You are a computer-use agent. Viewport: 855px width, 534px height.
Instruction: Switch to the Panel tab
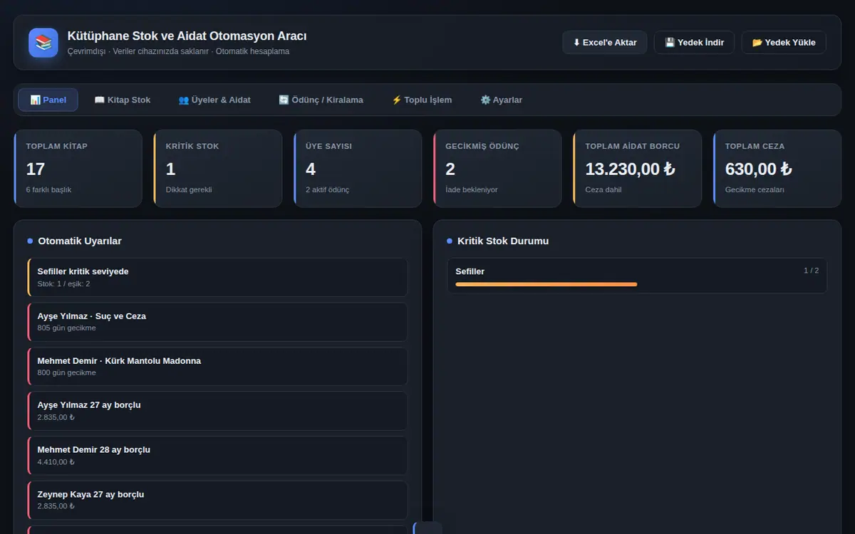tap(48, 100)
